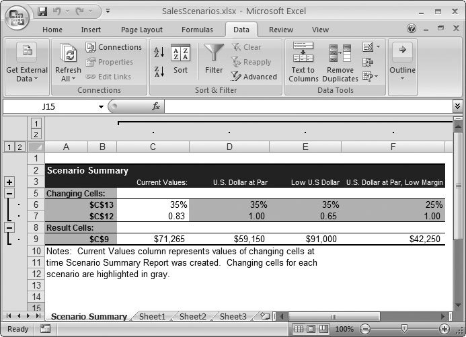The width and height of the screenshot is (466, 337).
Task: Click the Connections button
Action: (x=114, y=47)
